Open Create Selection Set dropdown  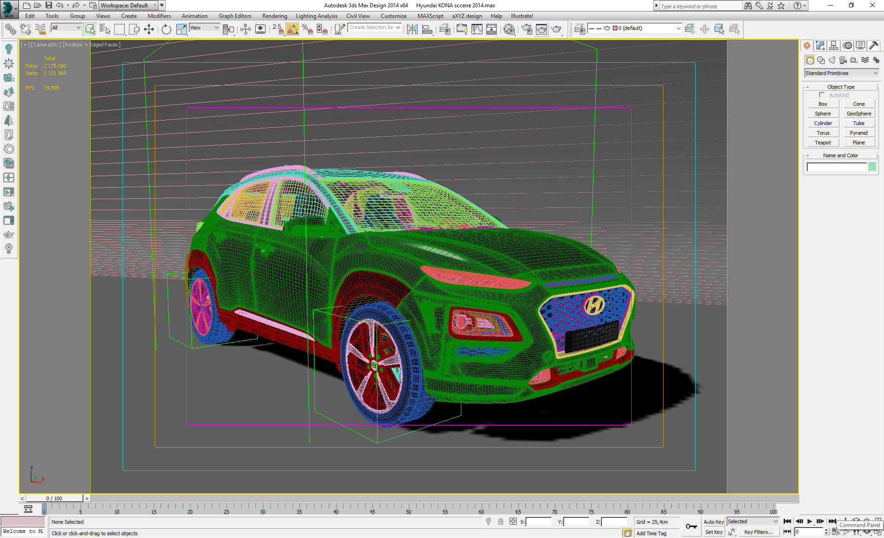coord(374,28)
